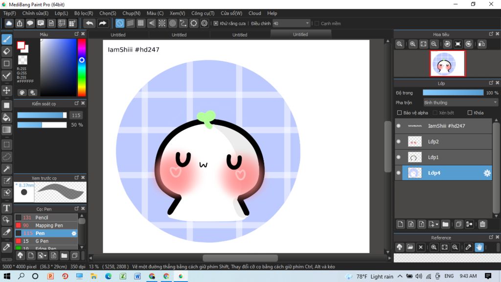Duplicate the selected layer
This screenshot has width=501, height=282.
pyautogui.click(x=458, y=224)
